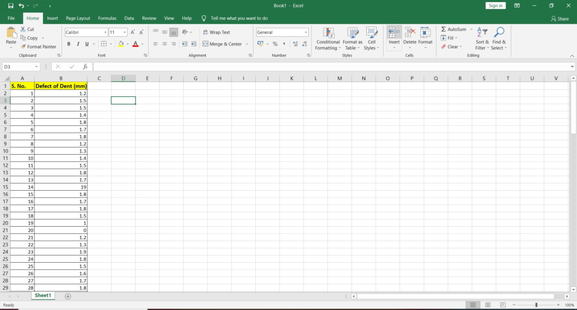Switch to the Formulas tab
The height and width of the screenshot is (310, 577).
107,18
